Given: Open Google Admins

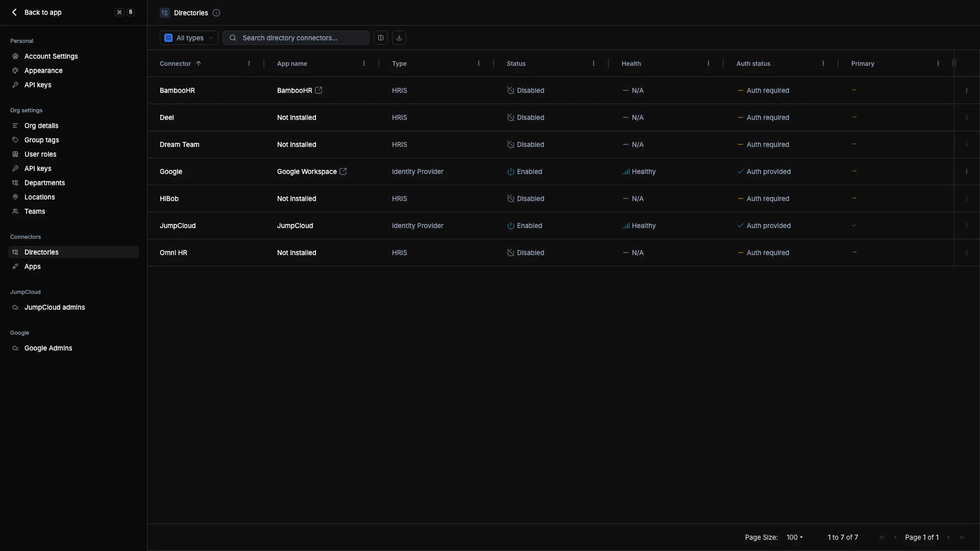Looking at the screenshot, I should pyautogui.click(x=73, y=348).
